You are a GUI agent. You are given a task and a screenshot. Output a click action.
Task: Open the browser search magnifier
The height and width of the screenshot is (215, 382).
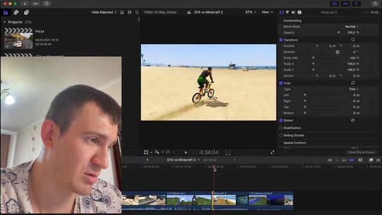pos(137,12)
